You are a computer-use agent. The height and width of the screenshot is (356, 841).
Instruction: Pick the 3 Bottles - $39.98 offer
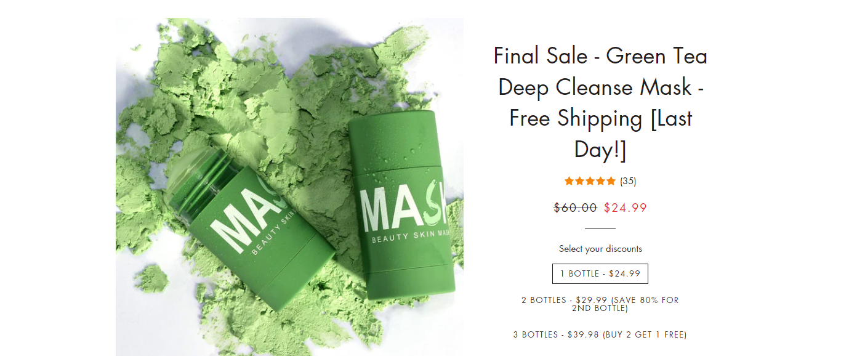(x=600, y=335)
